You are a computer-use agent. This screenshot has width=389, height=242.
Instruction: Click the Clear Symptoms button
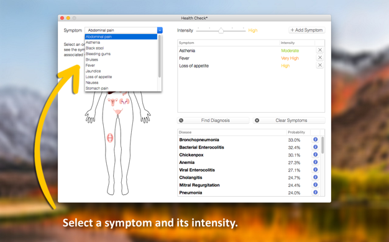point(289,121)
